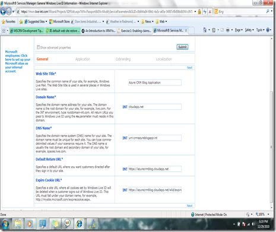Click the DNS Name heading
The image size is (276, 232).
pos(44,128)
